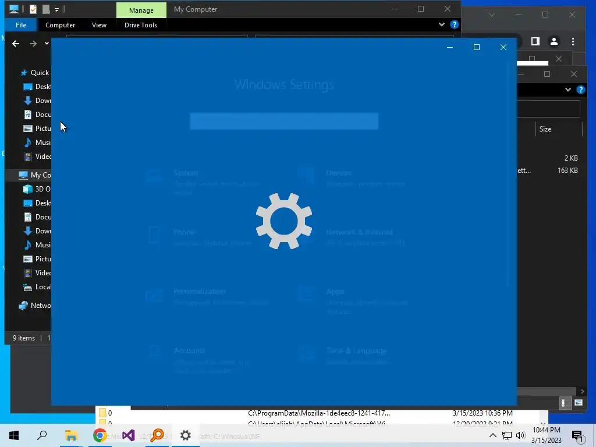Image resolution: width=596 pixels, height=447 pixels.
Task: Select Quick access in navigation pane
Action: [35, 73]
